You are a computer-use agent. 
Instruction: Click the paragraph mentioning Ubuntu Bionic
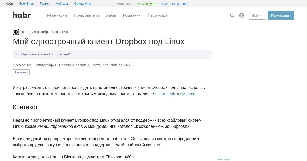click(x=74, y=157)
